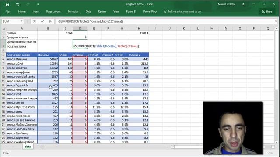Open the Customize Quick Access Toolbar dropdown
Image resolution: width=280 pixels, height=157 pixels.
[x=38, y=4]
